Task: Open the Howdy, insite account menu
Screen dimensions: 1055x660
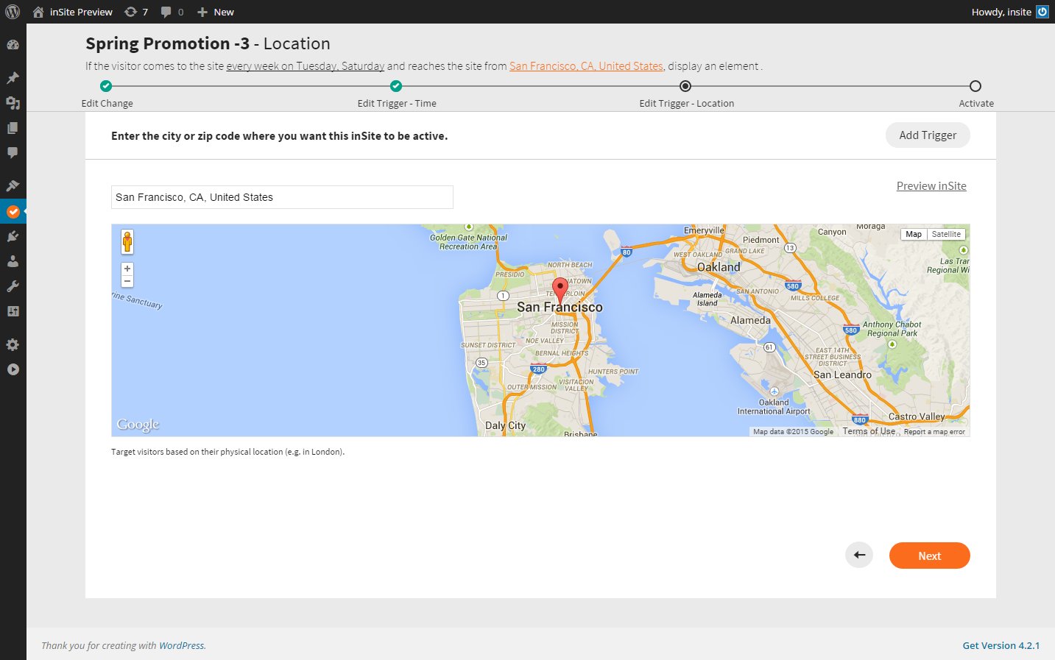Action: [x=1009, y=12]
